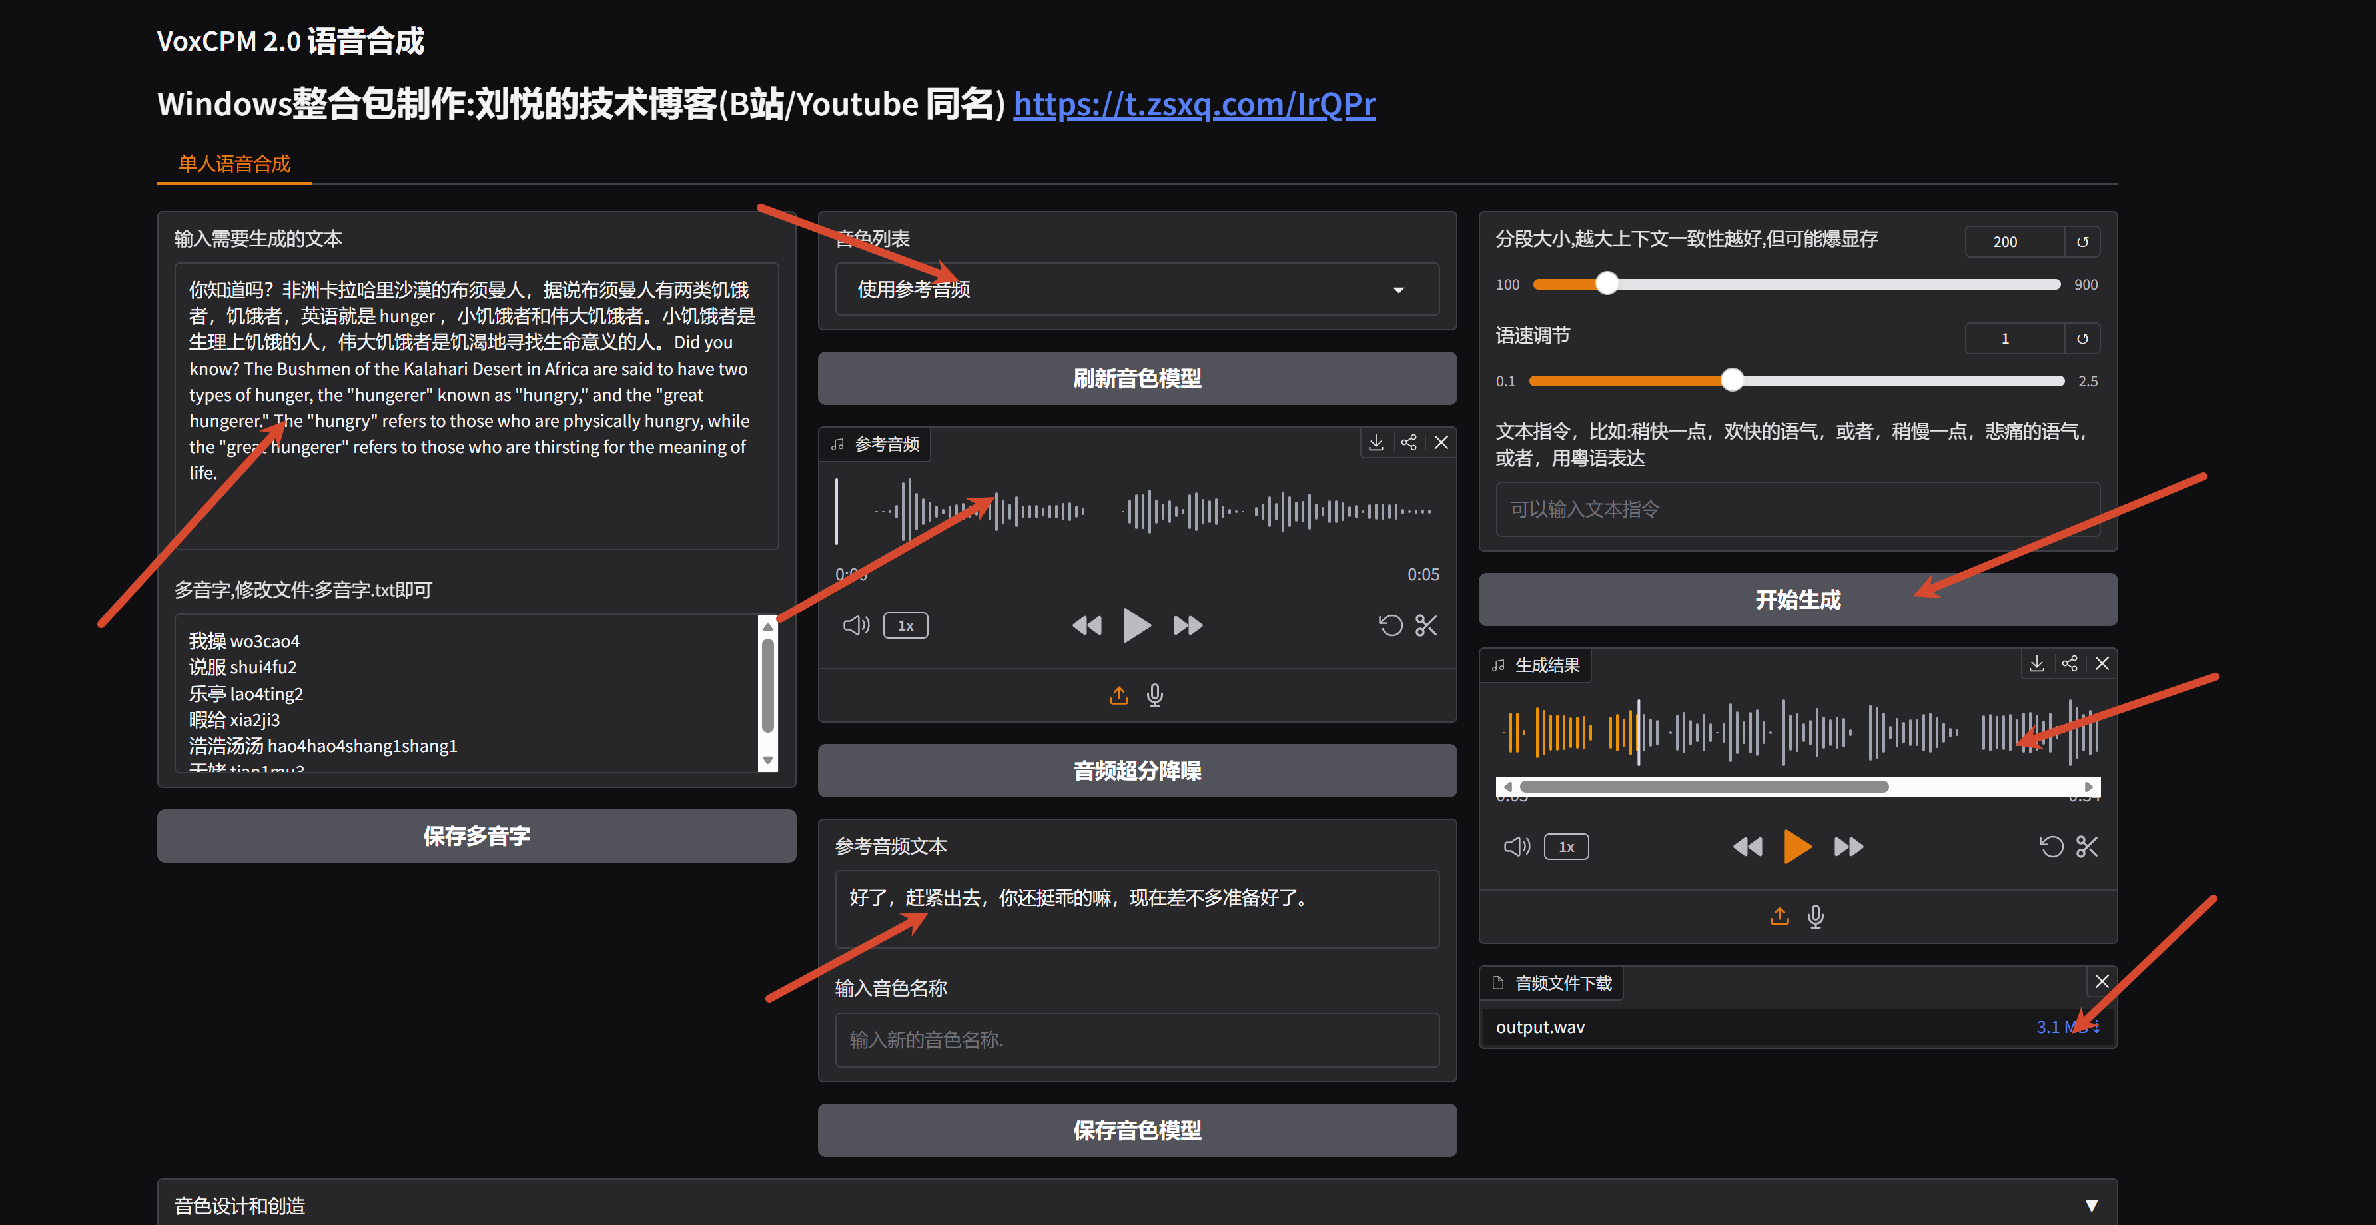This screenshot has height=1225, width=2376.
Task: Download the reference audio file
Action: (1376, 443)
